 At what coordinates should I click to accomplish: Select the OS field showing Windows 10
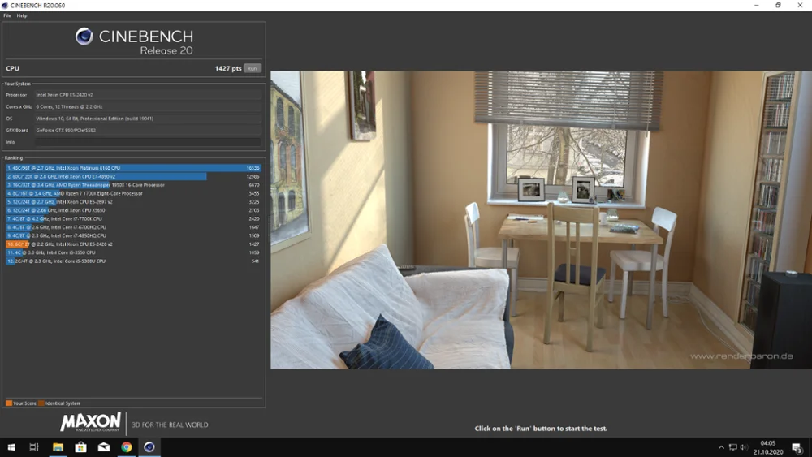(148, 119)
